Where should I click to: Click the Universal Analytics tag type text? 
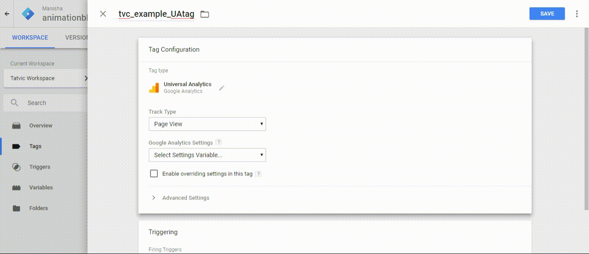188,84
